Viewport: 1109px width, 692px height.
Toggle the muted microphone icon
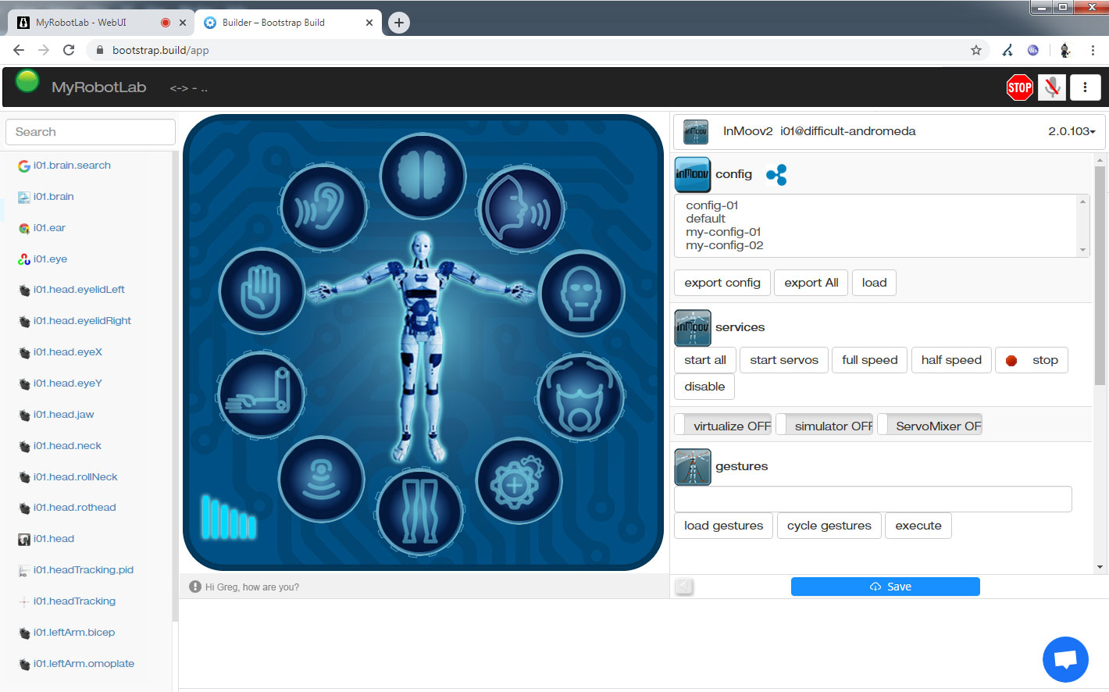pos(1052,87)
